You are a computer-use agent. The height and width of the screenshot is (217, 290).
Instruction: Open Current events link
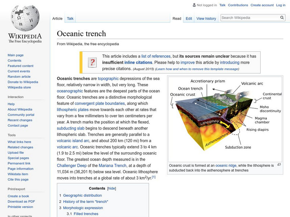(19, 71)
